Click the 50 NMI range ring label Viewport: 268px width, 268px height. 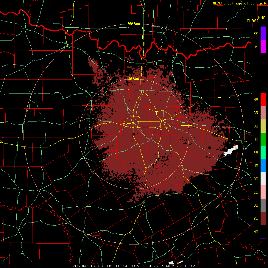(x=134, y=79)
